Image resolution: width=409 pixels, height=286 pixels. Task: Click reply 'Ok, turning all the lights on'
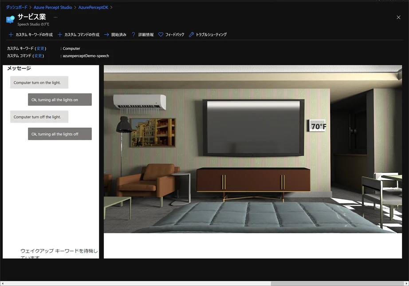point(60,99)
